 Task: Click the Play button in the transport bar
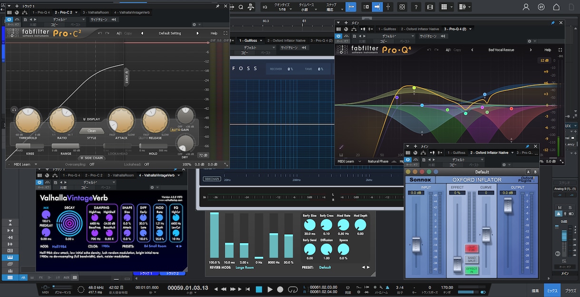point(270,289)
